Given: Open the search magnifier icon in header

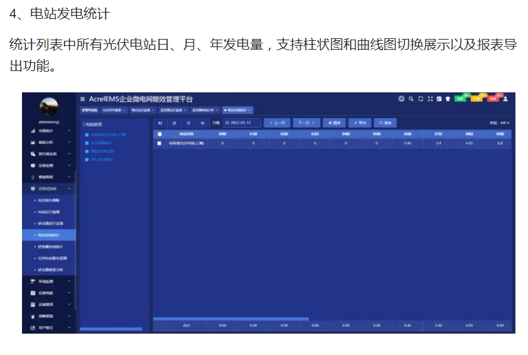Looking at the screenshot, I should [411, 99].
